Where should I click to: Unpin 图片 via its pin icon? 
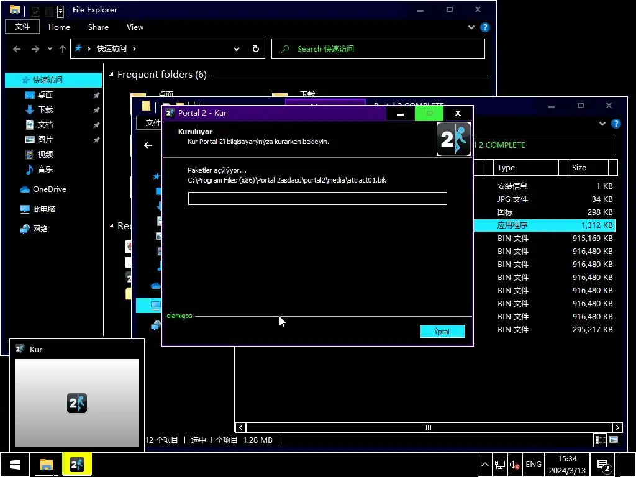tap(96, 140)
